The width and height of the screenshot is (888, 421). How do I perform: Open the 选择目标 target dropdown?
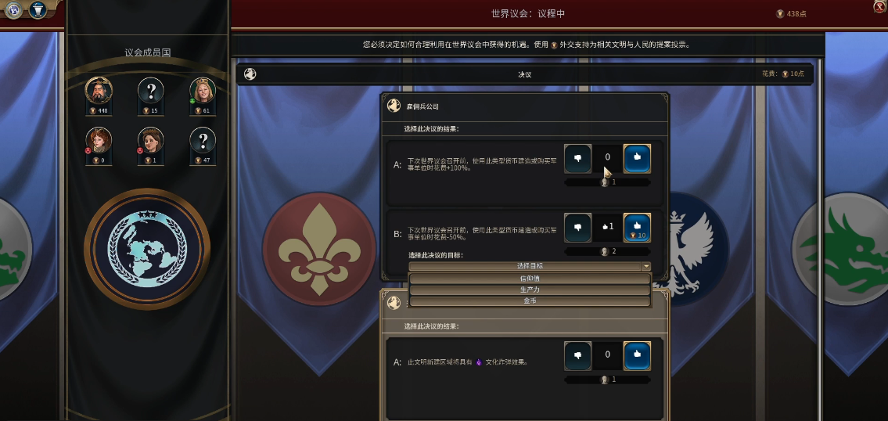point(530,266)
